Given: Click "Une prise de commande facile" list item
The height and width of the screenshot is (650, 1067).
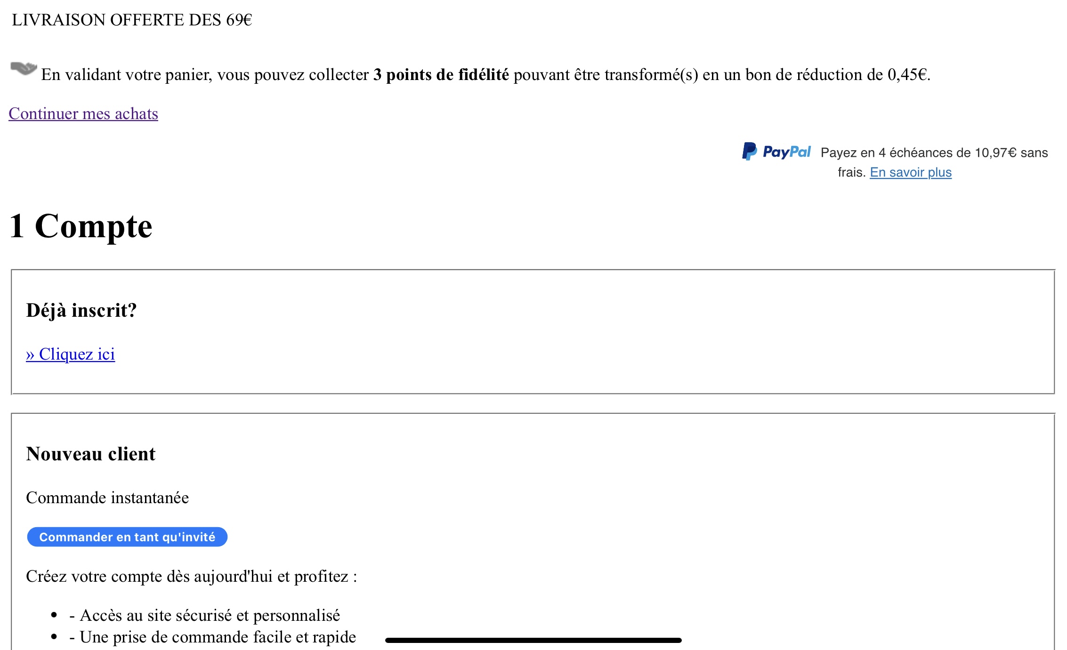Looking at the screenshot, I should click(218, 637).
